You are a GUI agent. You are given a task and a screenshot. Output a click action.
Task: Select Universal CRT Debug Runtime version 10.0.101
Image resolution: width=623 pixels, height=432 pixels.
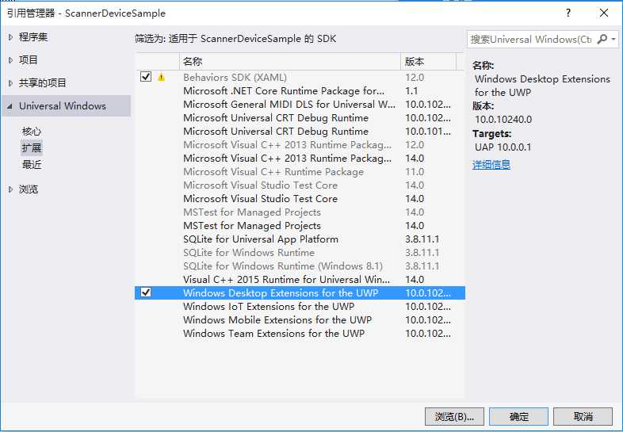300,131
